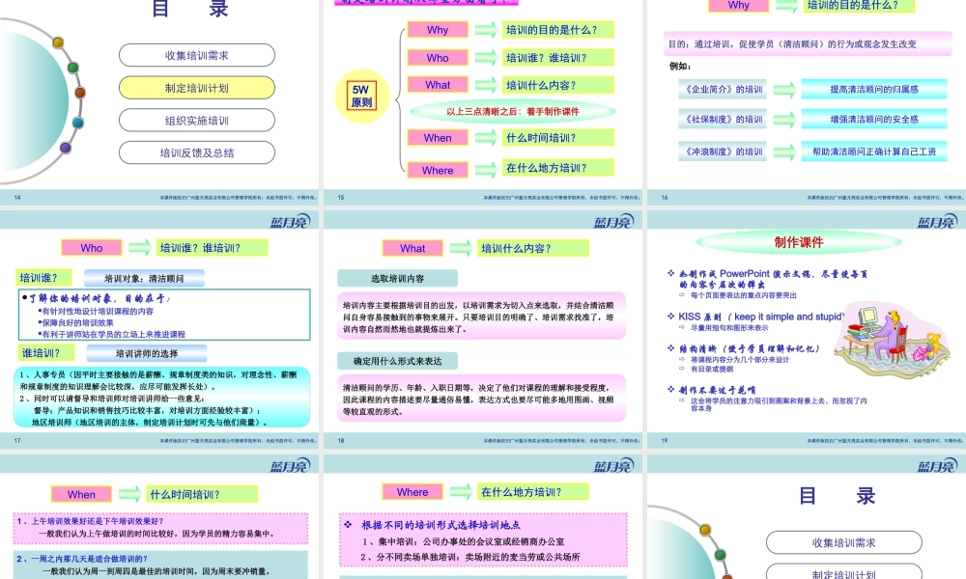Click the 5W原则 yellow circle
Screen dimensions: 966x579
(362, 96)
